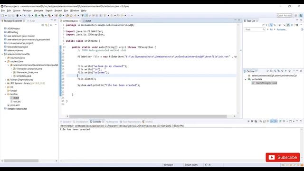The width and height of the screenshot is (304, 171).
Task: Click the Last Edit Location toolbar icon
Action: click(118, 15)
